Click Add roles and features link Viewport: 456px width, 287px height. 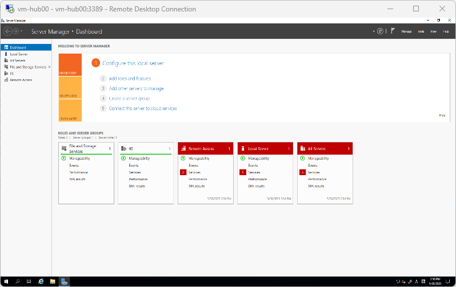[130, 78]
